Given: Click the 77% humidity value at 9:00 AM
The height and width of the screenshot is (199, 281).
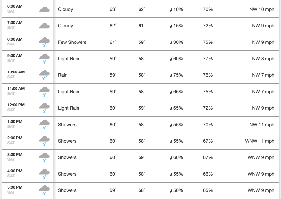Looking at the screenshot, I should [x=208, y=59].
